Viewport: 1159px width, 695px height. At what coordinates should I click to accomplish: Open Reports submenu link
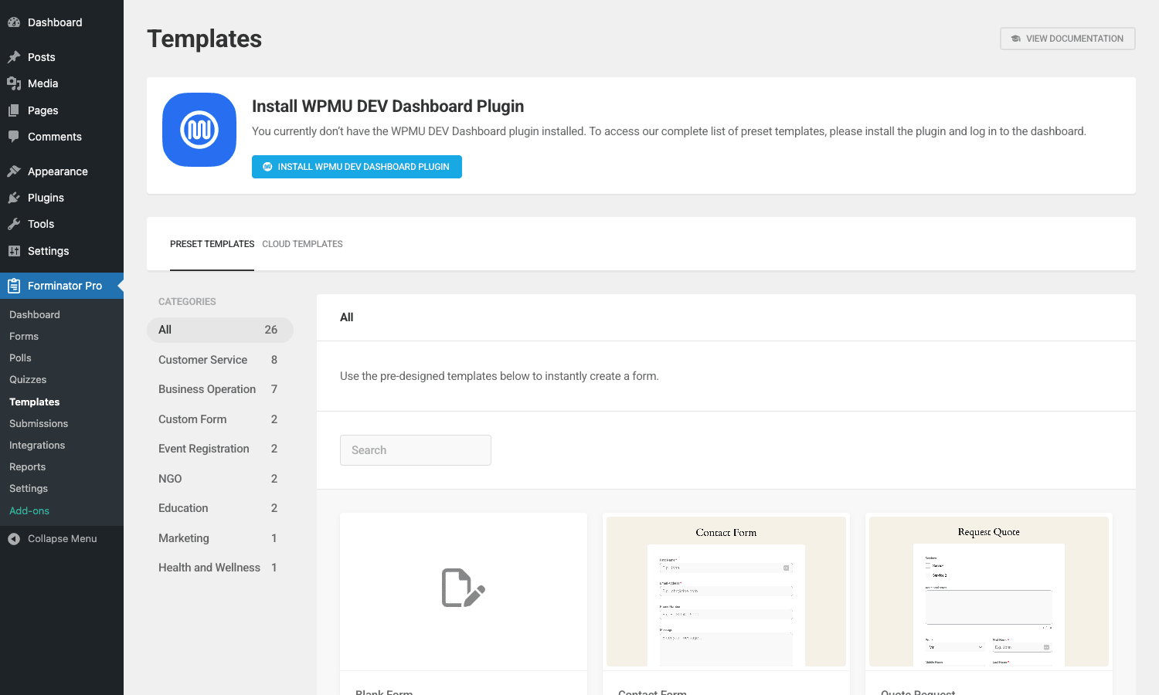pos(28,466)
